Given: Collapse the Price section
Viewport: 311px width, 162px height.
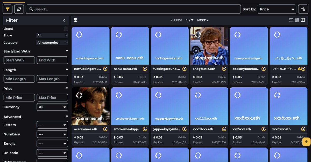Looking at the screenshot, I should tap(67, 88).
